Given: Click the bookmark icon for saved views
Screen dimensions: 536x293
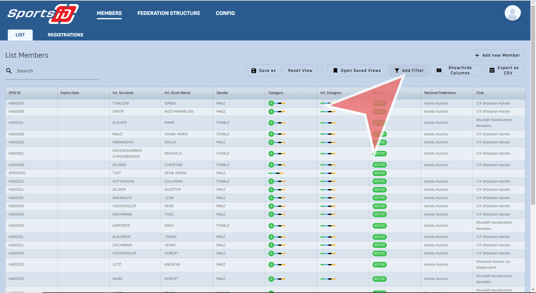Looking at the screenshot, I should click(335, 71).
